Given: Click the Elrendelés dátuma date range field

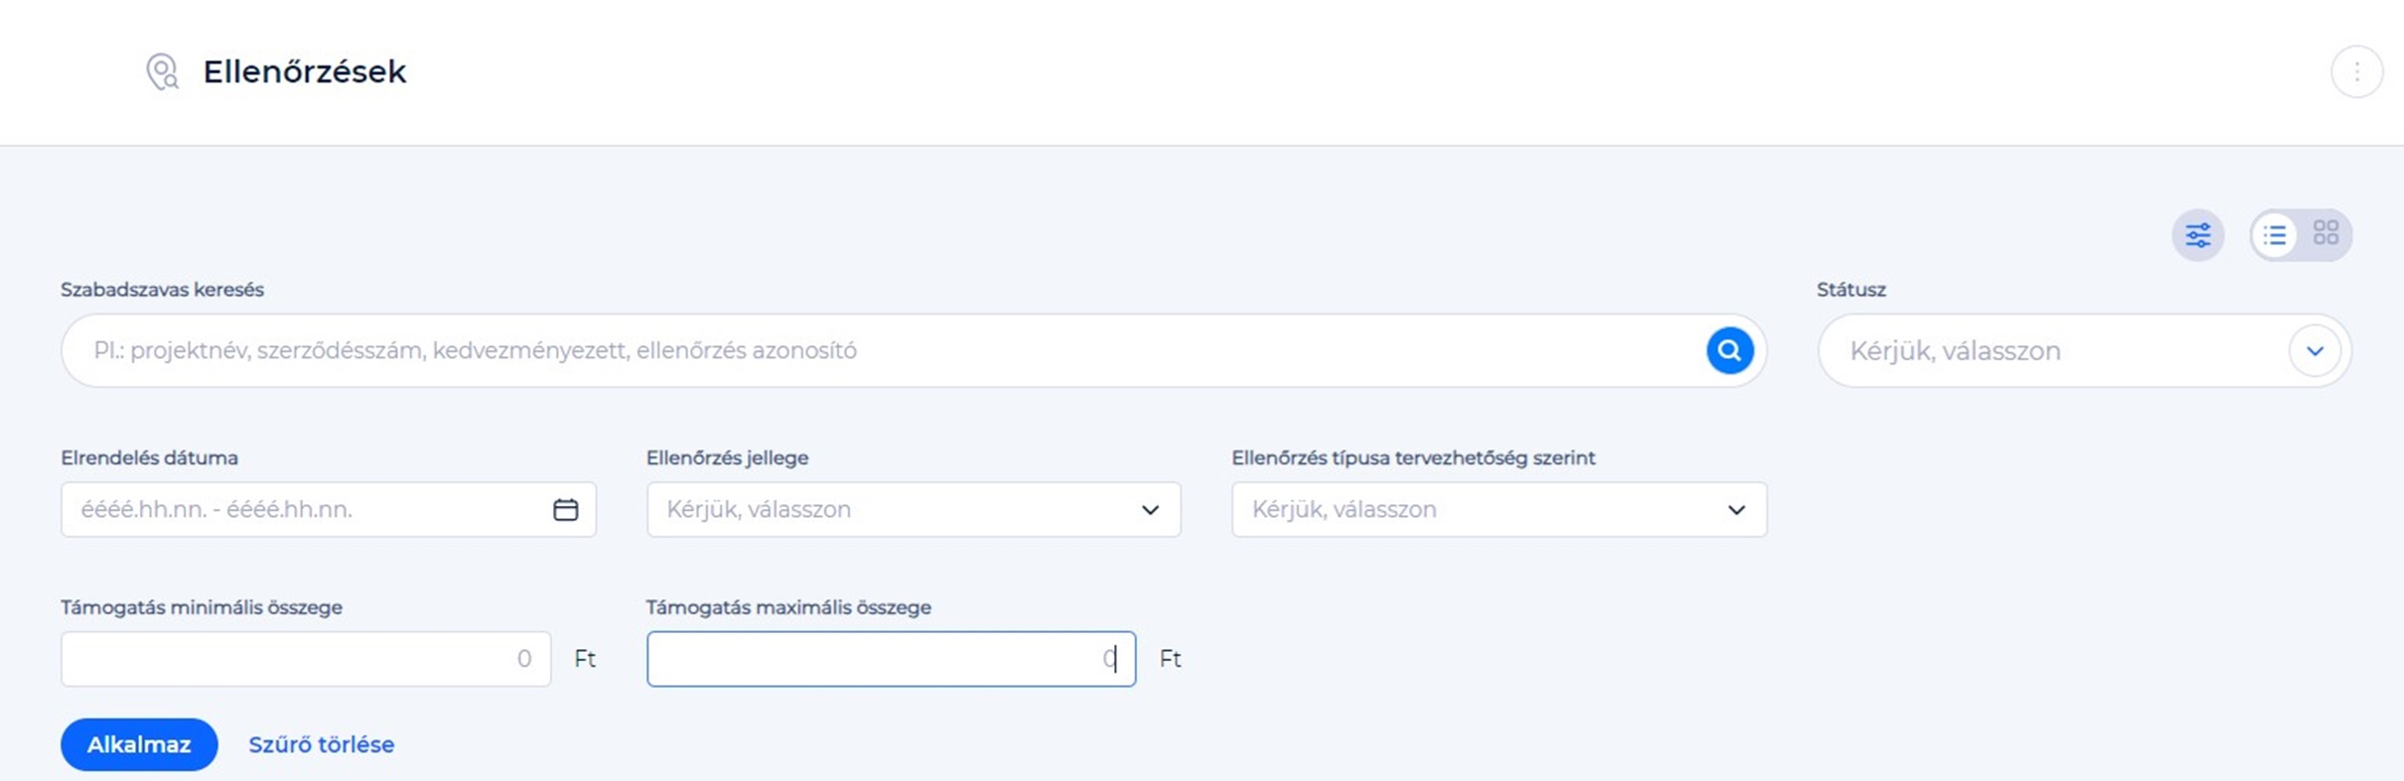Looking at the screenshot, I should [329, 509].
